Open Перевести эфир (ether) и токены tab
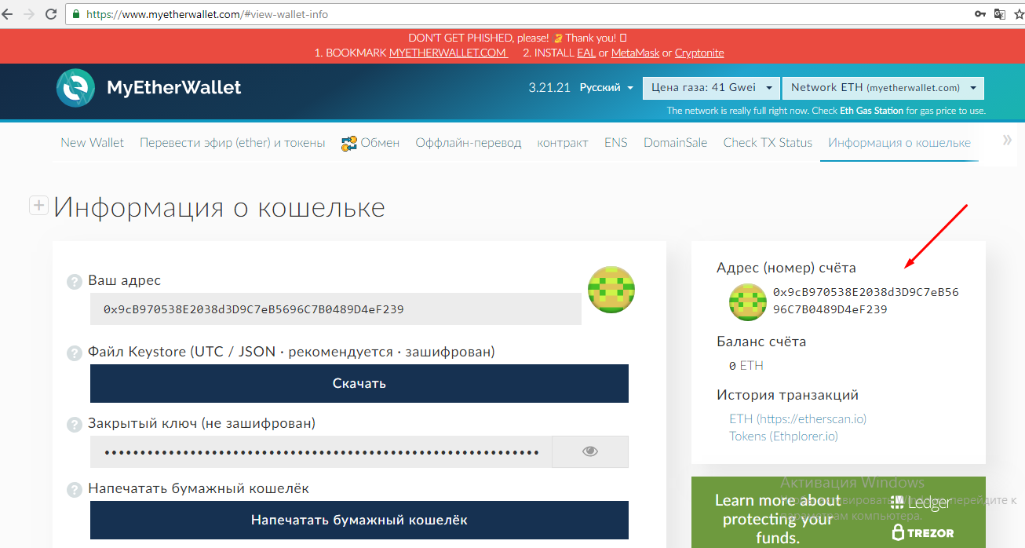Screen dimensions: 1025x548 point(232,143)
